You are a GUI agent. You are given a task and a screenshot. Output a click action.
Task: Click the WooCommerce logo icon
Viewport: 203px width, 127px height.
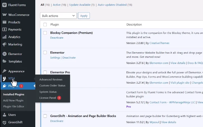(4, 15)
